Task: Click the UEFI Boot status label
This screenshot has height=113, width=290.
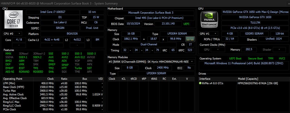Action: [235, 58]
